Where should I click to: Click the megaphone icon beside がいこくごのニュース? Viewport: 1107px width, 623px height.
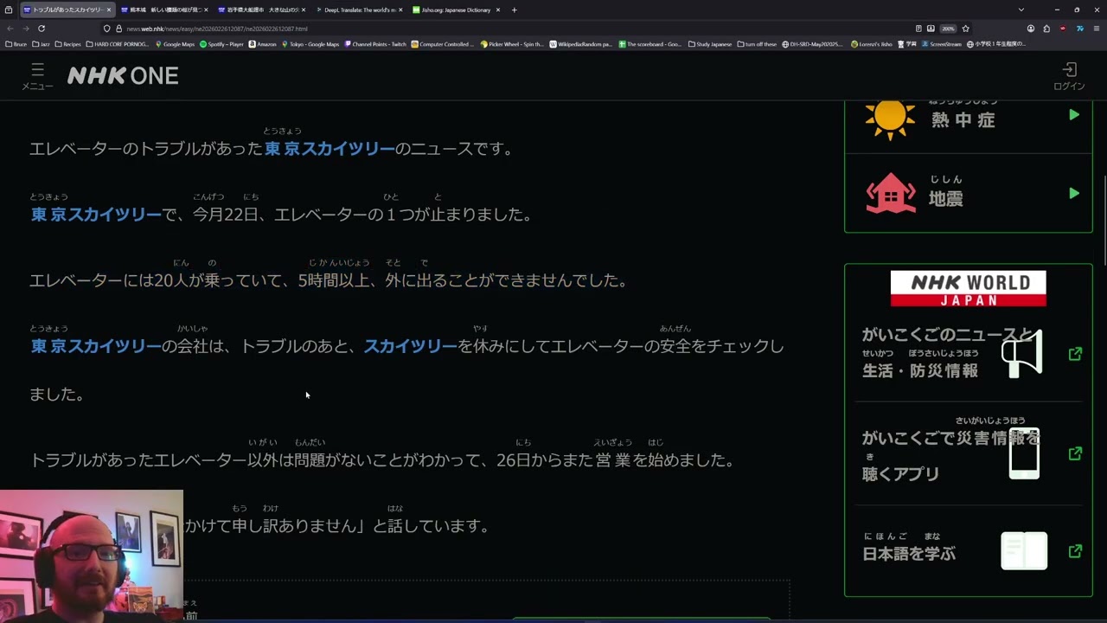coord(1022,353)
